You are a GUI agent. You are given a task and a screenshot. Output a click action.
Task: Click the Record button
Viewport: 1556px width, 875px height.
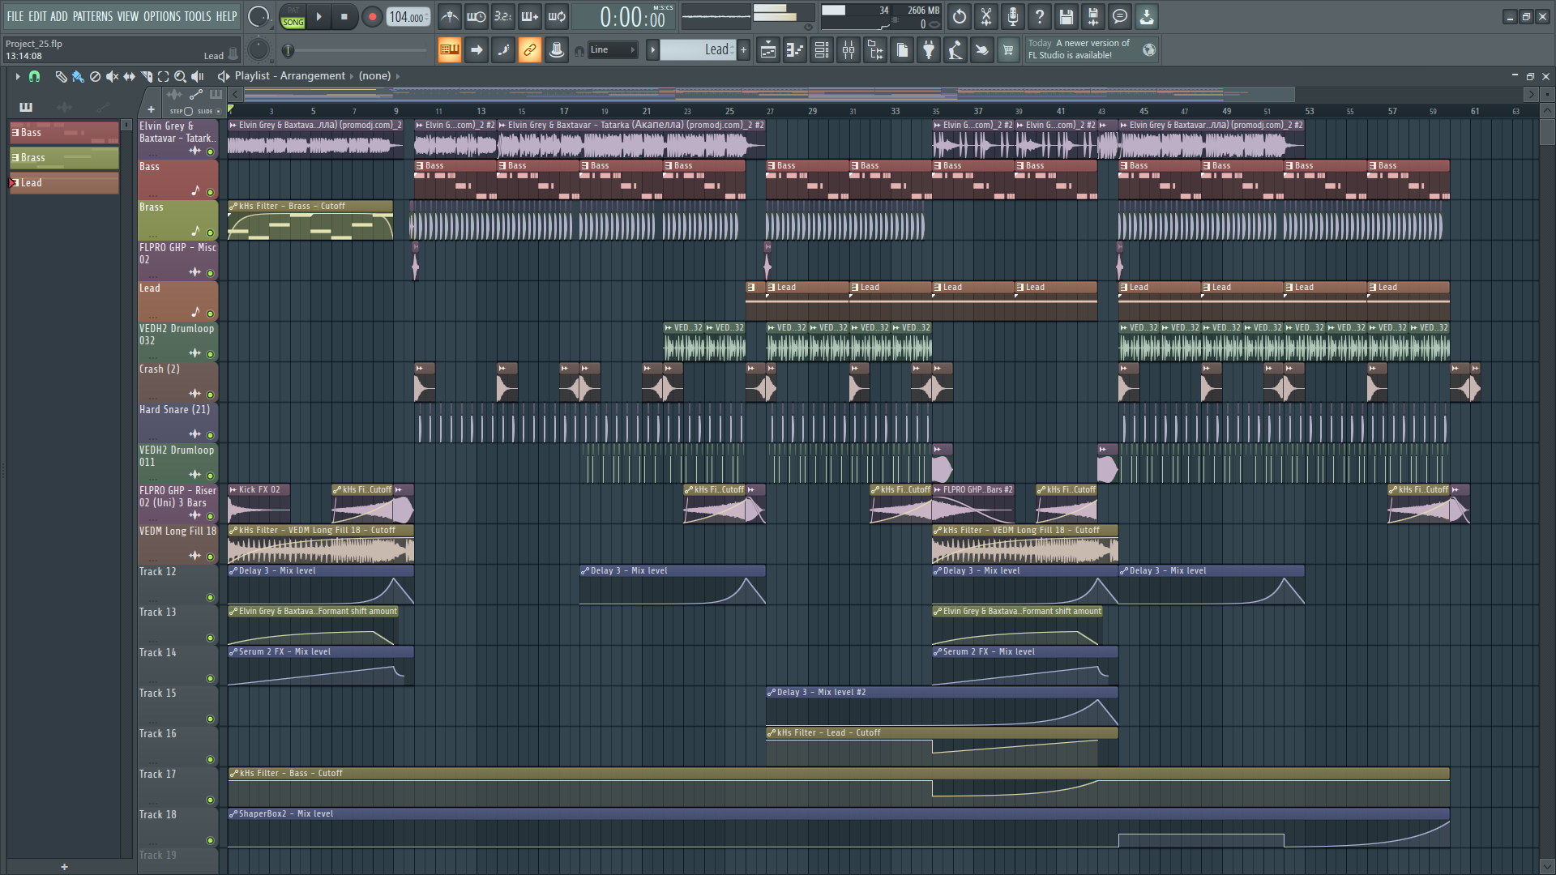pos(372,16)
